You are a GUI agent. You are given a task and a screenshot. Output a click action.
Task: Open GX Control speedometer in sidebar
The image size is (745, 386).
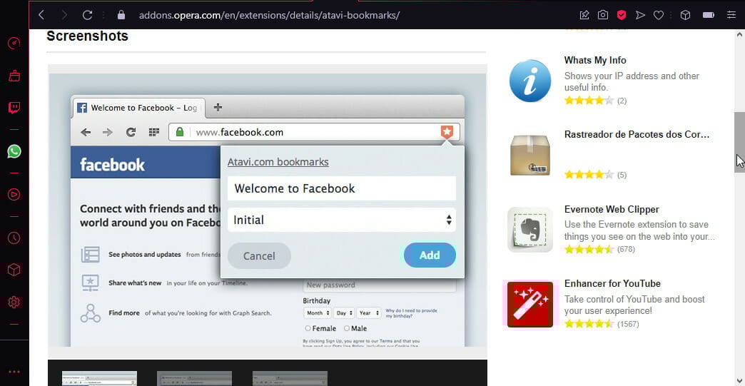[x=14, y=44]
